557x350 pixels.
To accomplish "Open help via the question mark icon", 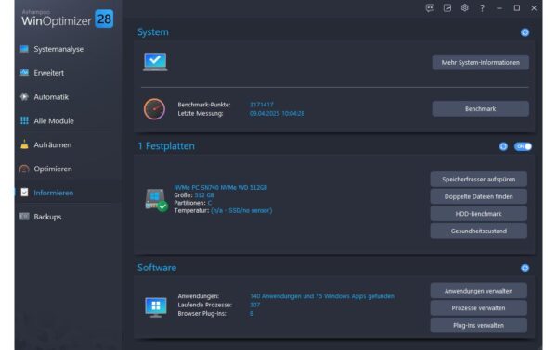I will point(482,8).
